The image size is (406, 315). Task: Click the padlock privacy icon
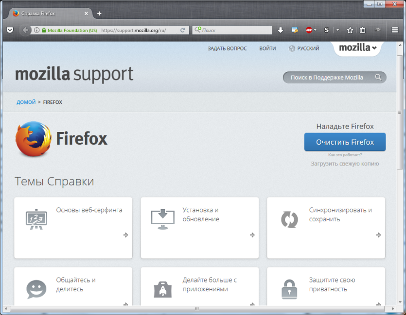click(289, 289)
